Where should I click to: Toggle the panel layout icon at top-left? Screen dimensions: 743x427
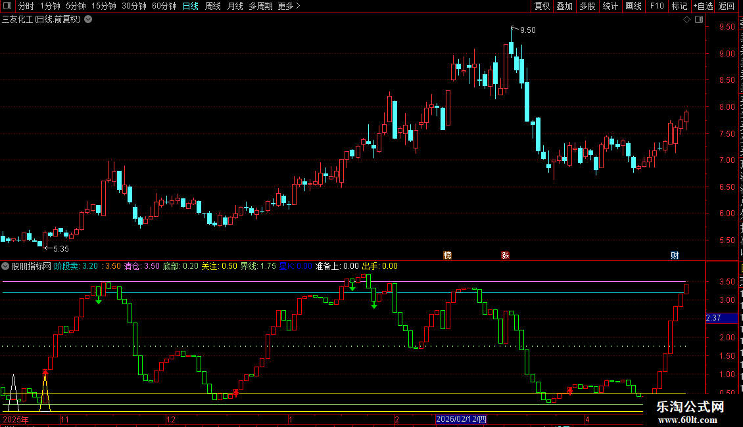pos(7,6)
